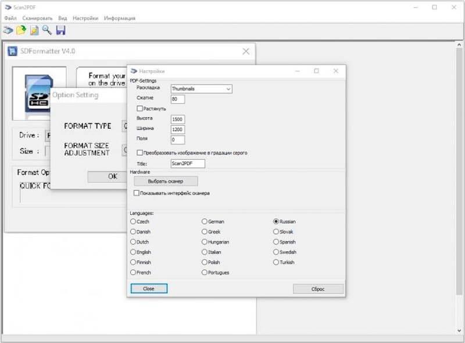Click the Title input field
Image resolution: width=465 pixels, height=343 pixels.
tap(188, 164)
